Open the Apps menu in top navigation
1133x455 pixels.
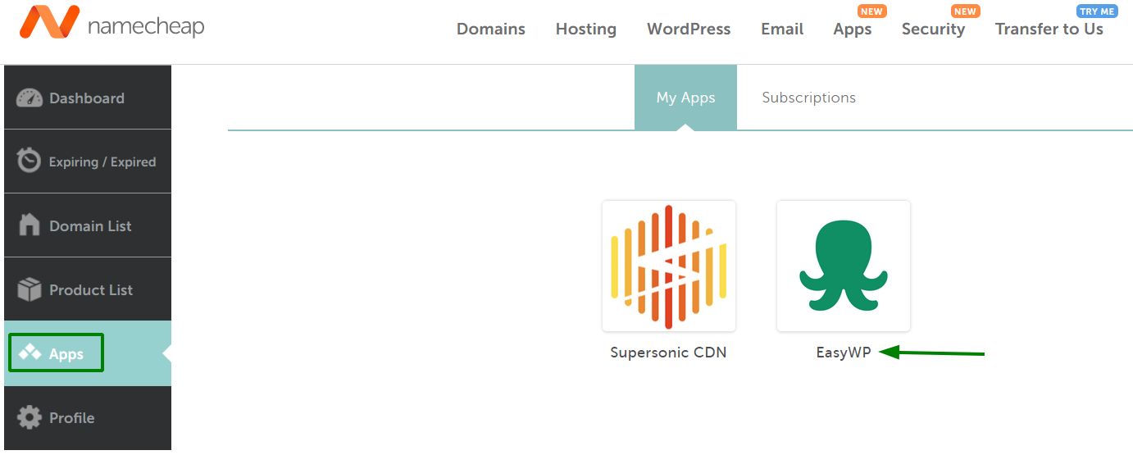(x=852, y=30)
